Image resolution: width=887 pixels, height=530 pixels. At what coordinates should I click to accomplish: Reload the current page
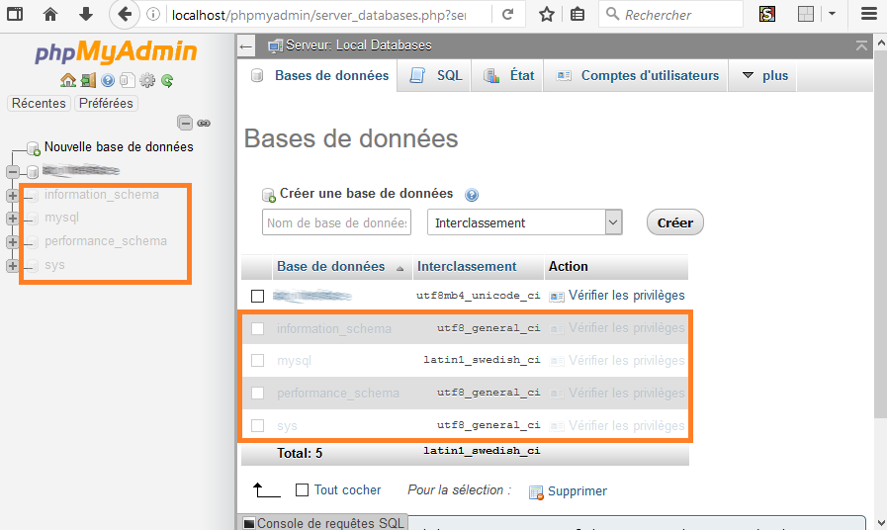pyautogui.click(x=508, y=14)
